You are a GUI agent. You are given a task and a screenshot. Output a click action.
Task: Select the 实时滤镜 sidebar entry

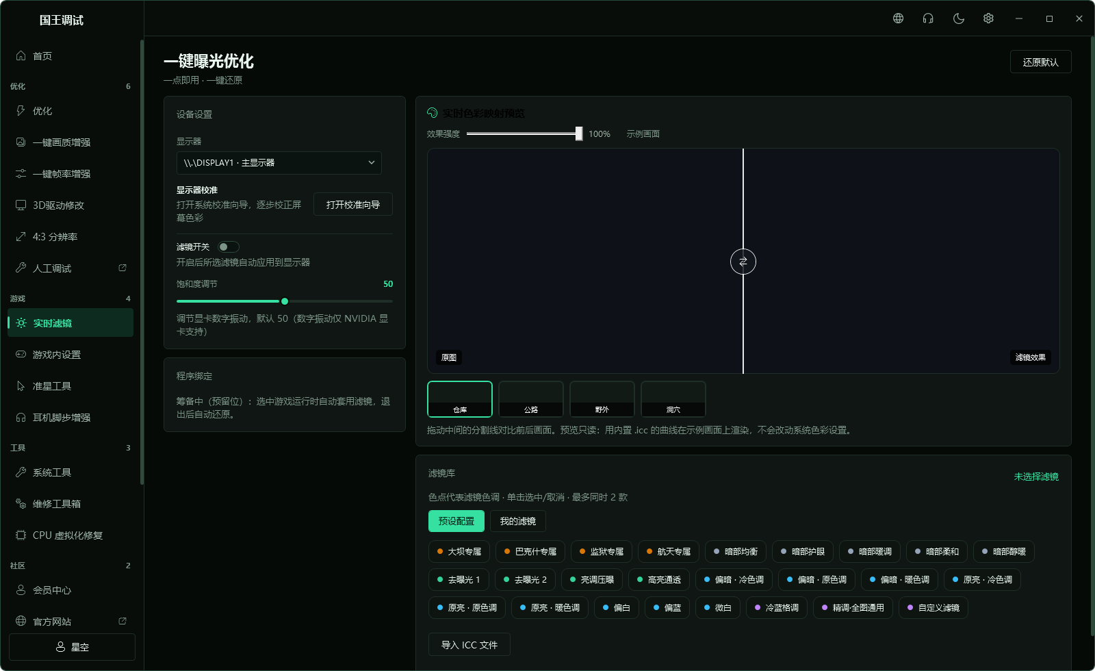(70, 323)
